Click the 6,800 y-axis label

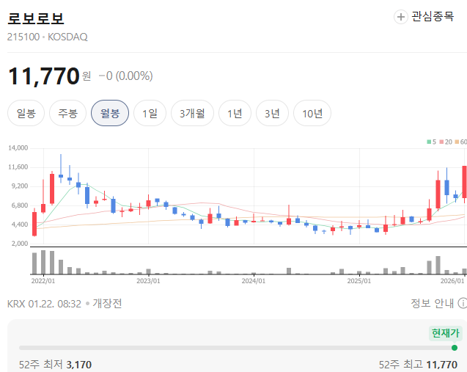tap(20, 205)
